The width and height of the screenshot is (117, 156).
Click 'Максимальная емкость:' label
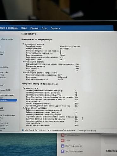(x=37, y=79)
